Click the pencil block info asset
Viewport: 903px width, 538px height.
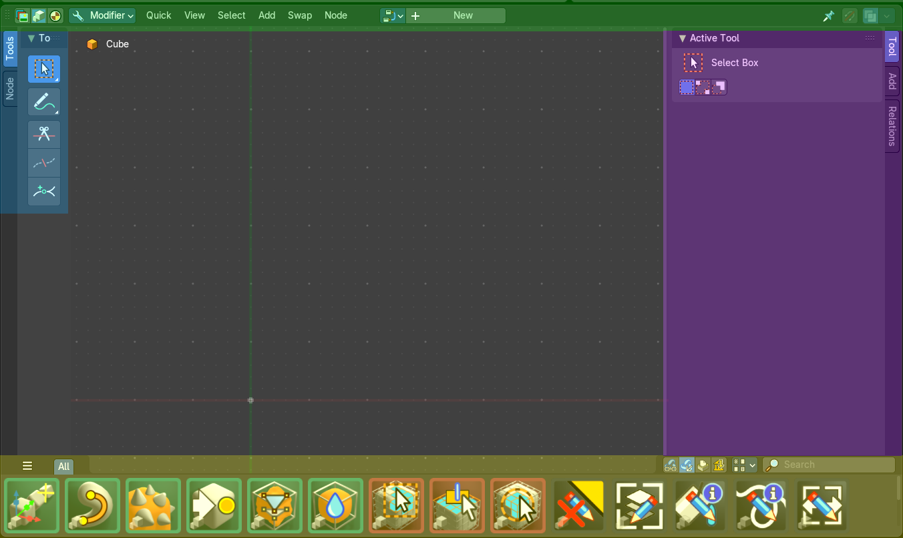click(x=701, y=506)
